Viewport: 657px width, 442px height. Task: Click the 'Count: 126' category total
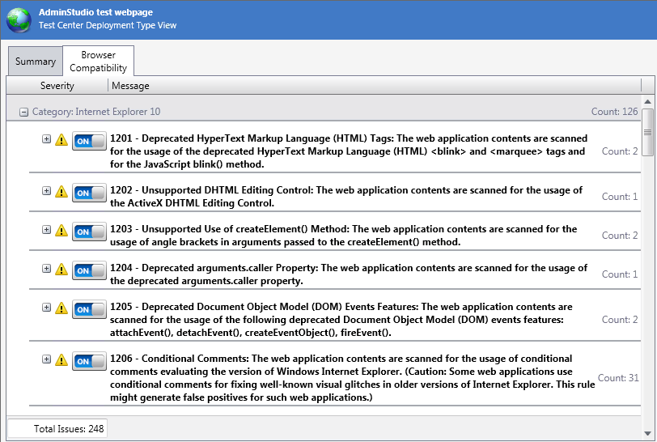coord(614,112)
